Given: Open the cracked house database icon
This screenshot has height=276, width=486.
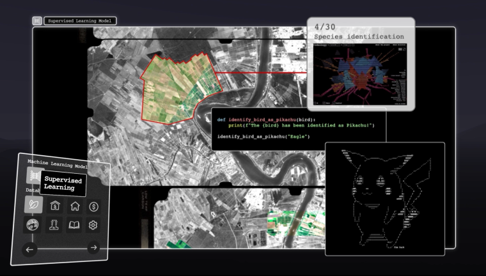Looking at the screenshot, I should (55, 206).
